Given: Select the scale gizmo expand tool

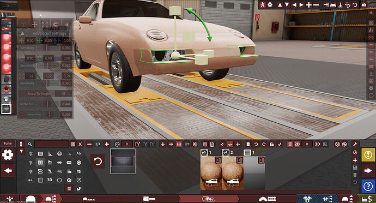Looking at the screenshot, I should click(x=45, y=25).
